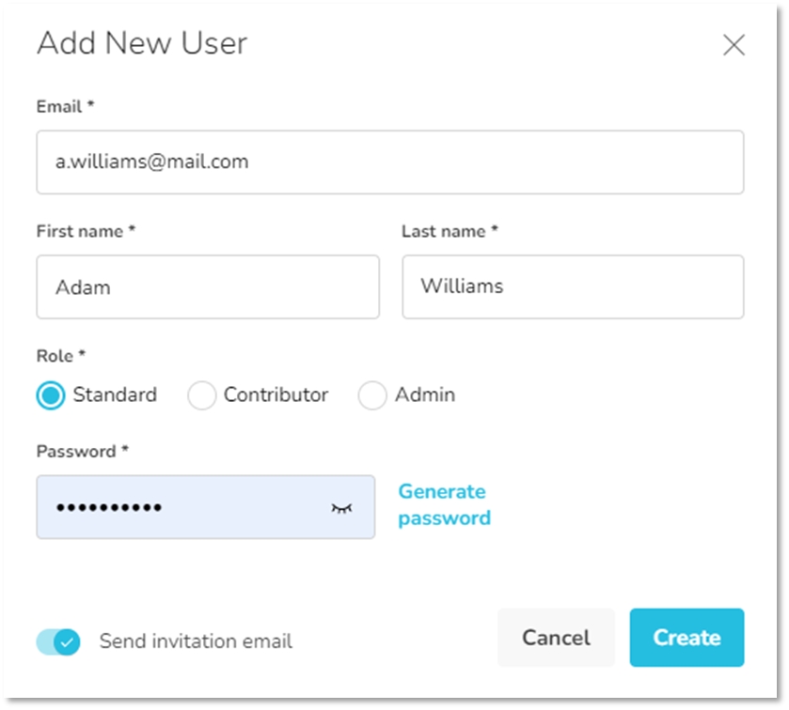Click the Generate password link
This screenshot has height=710, width=789.
coord(443,504)
